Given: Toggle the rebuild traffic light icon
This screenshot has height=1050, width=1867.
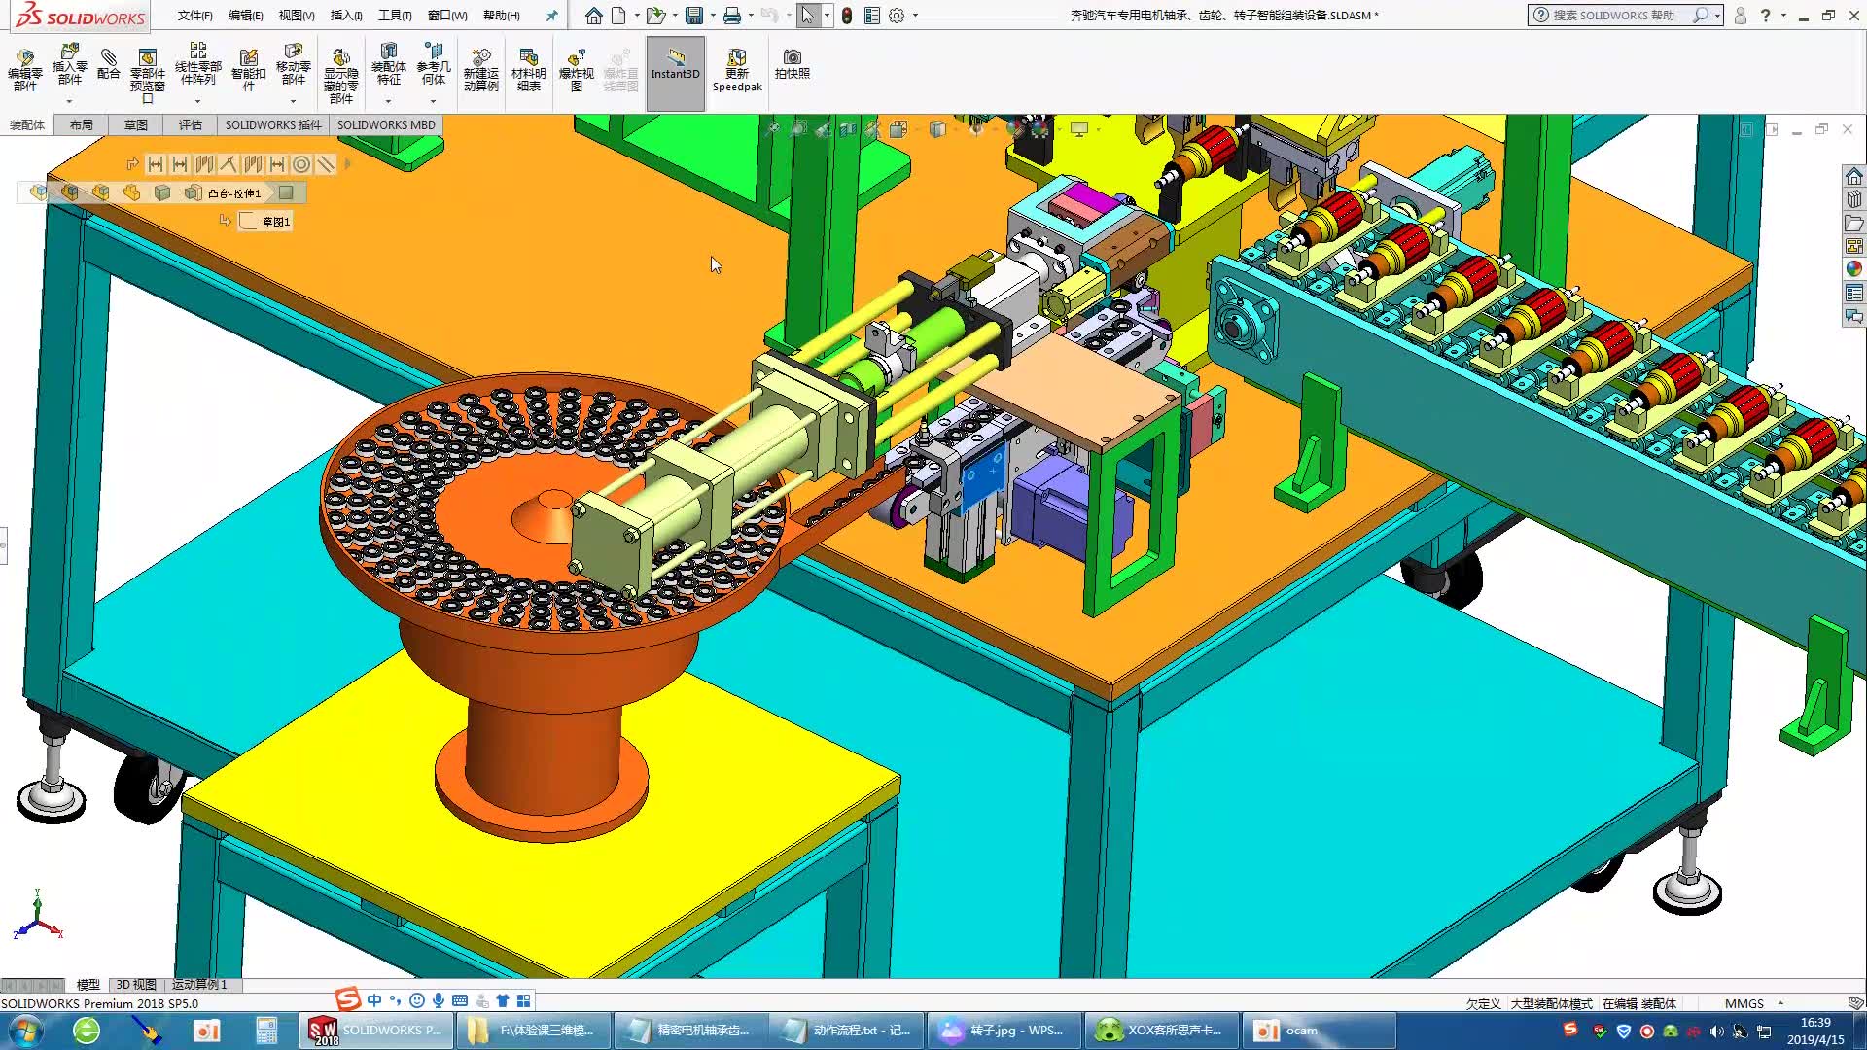Looking at the screenshot, I should click(847, 16).
